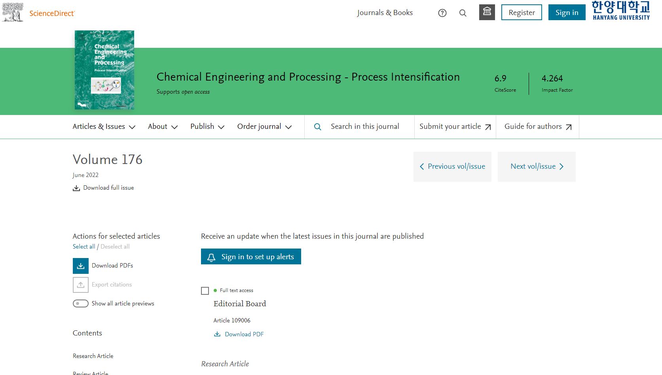Expand the About dropdown menu
Viewport: 662px width, 375px height.
[x=163, y=127]
